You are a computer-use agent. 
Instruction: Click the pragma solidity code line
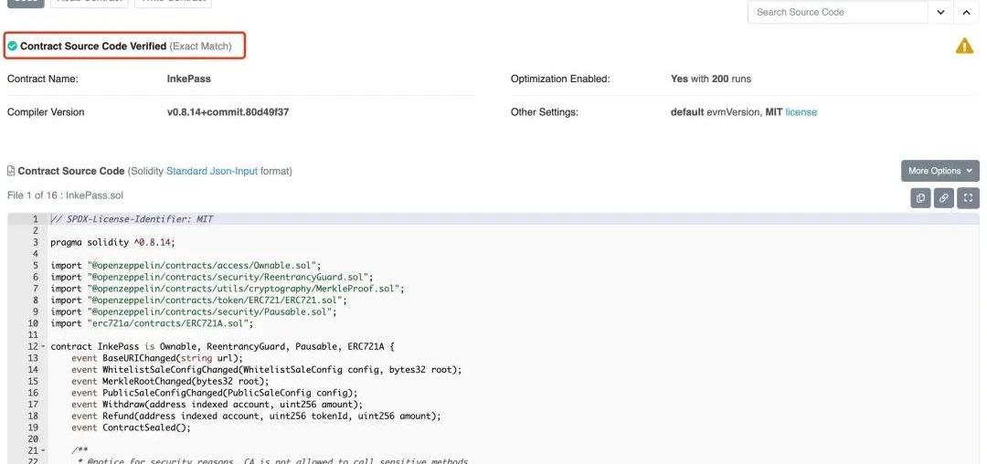tap(112, 242)
